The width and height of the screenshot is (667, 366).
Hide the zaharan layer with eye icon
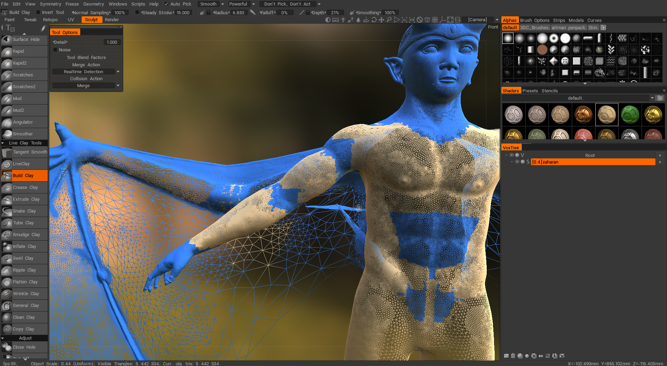pos(517,162)
